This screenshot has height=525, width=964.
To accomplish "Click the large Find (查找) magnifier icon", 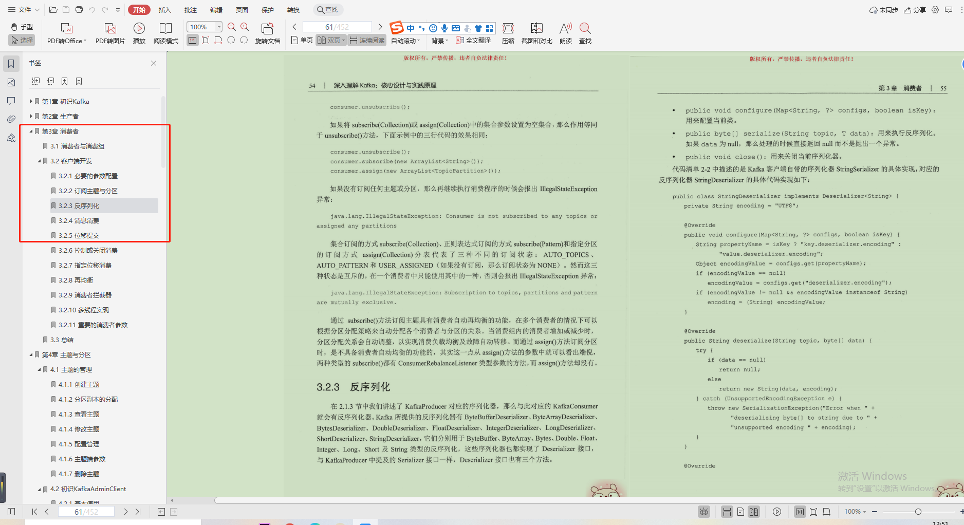I will click(x=585, y=33).
